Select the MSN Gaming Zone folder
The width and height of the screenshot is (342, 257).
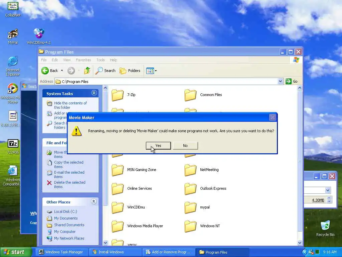tap(118, 170)
